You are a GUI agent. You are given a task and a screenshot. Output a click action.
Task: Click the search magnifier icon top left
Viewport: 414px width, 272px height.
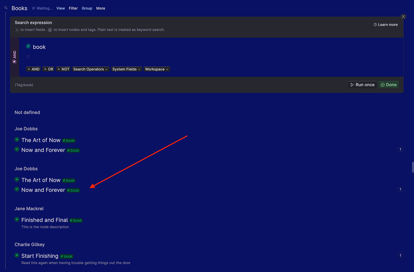point(6,8)
